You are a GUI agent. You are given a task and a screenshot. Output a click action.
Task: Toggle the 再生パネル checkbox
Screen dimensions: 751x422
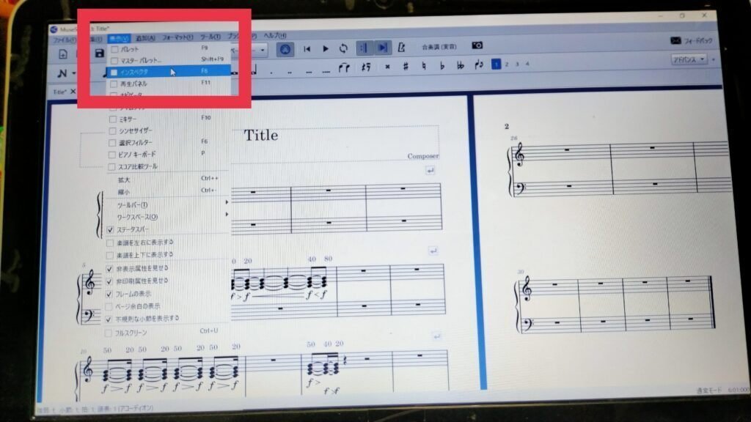coord(114,84)
